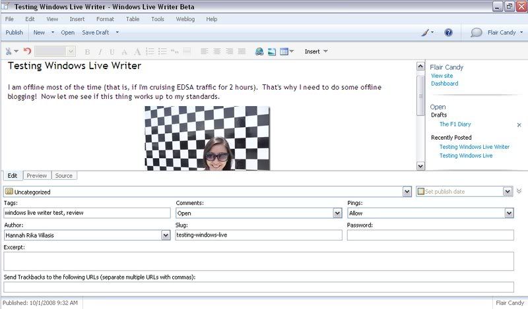
Task: Open the table dropdown arrow
Action: click(292, 51)
